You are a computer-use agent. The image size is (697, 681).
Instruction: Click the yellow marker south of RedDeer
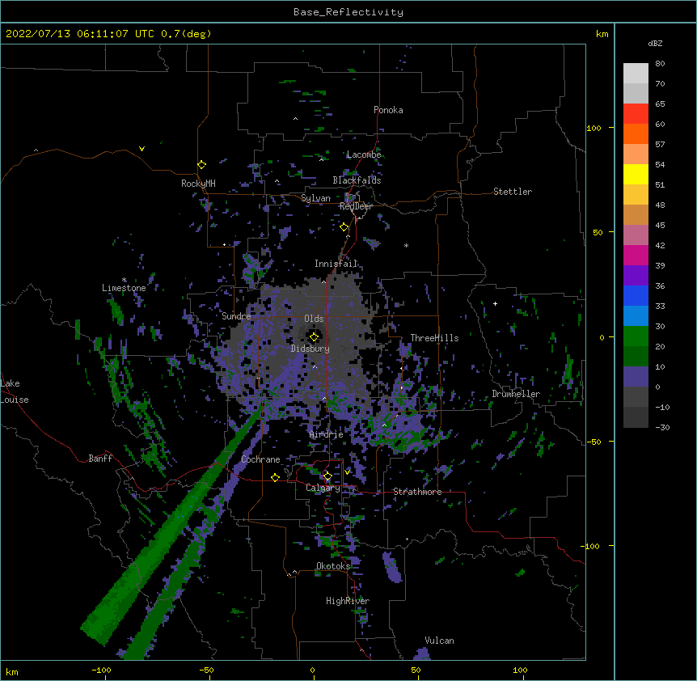click(x=344, y=227)
